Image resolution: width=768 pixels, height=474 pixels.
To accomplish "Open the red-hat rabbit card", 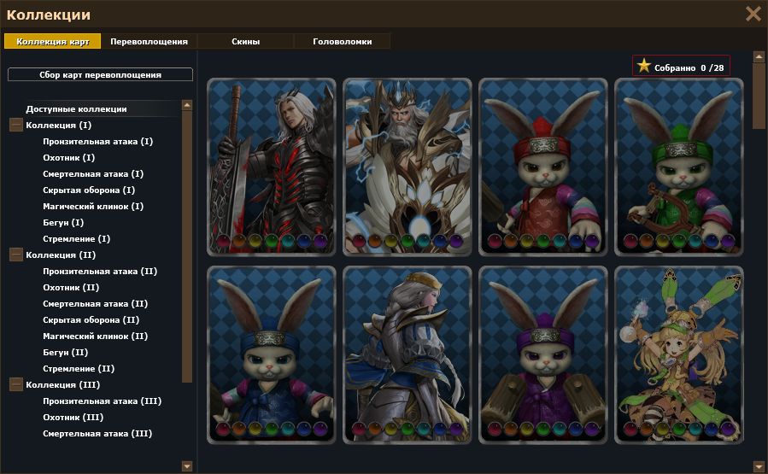I will tap(543, 167).
